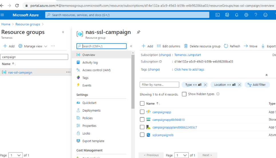
Task: Open the notifications bell icon
Action: click(237, 15)
